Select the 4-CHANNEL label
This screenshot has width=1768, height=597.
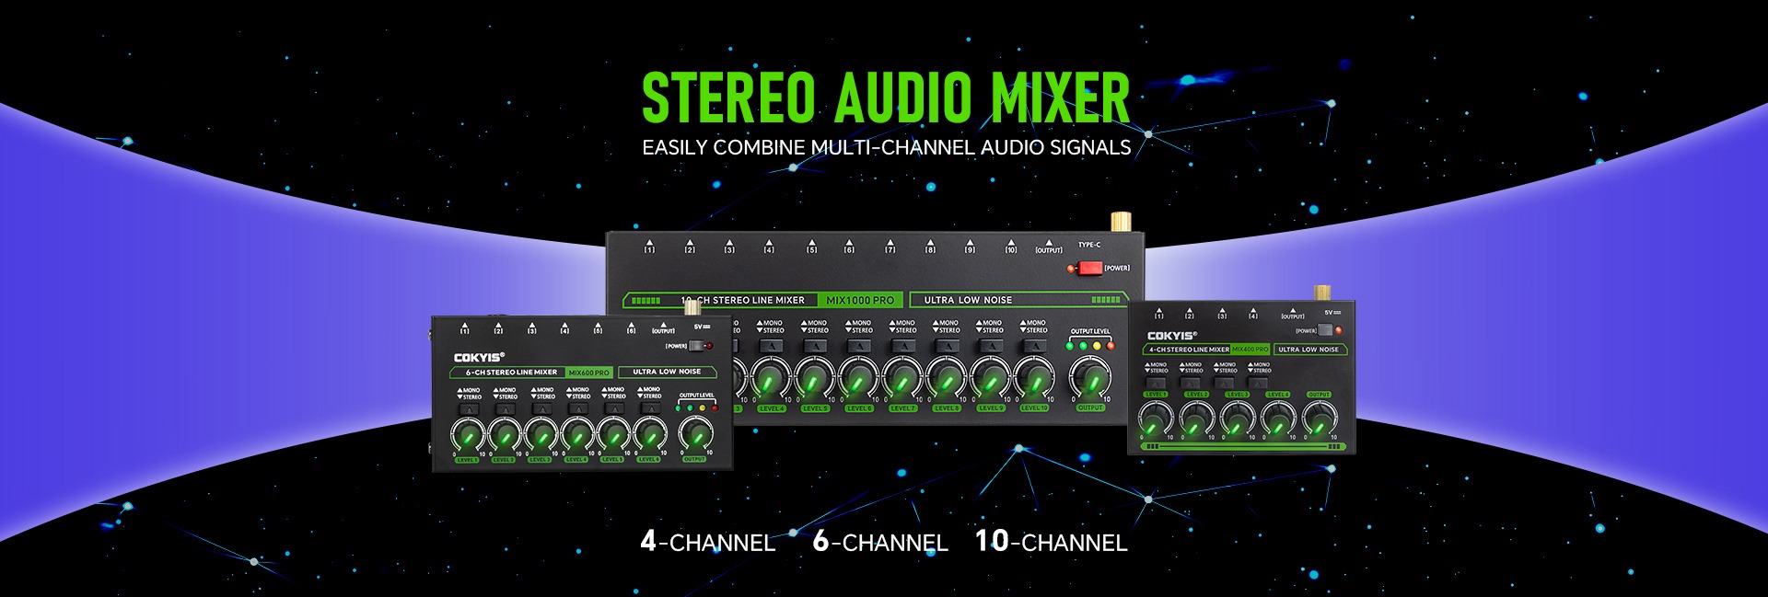[x=707, y=541]
